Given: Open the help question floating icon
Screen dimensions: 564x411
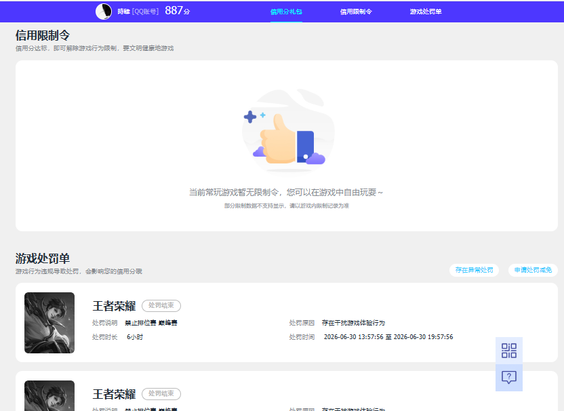Looking at the screenshot, I should point(509,378).
